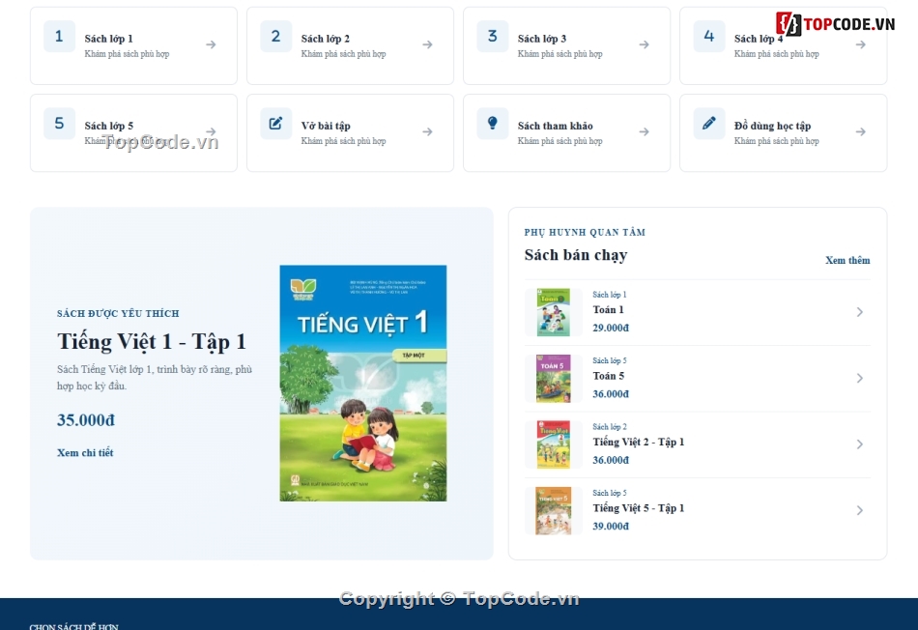Click the price 39.000đ
Viewport: 918px width, 630px height.
click(611, 527)
